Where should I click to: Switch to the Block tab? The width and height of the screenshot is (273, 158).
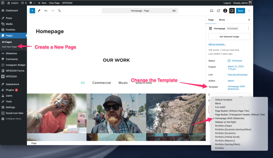[x=222, y=20]
